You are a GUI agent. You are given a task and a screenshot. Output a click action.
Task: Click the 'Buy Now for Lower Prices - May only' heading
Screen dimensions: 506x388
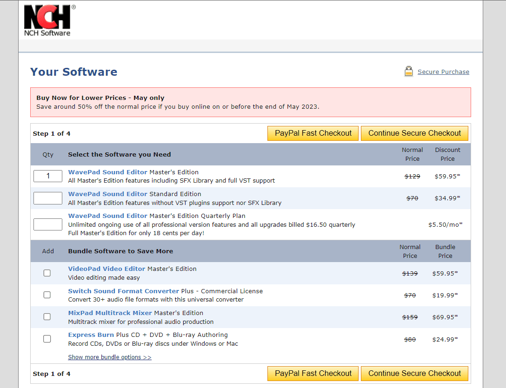tap(100, 98)
